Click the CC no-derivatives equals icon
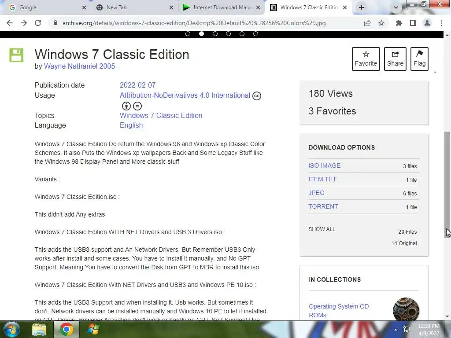451x338 pixels. point(137,106)
